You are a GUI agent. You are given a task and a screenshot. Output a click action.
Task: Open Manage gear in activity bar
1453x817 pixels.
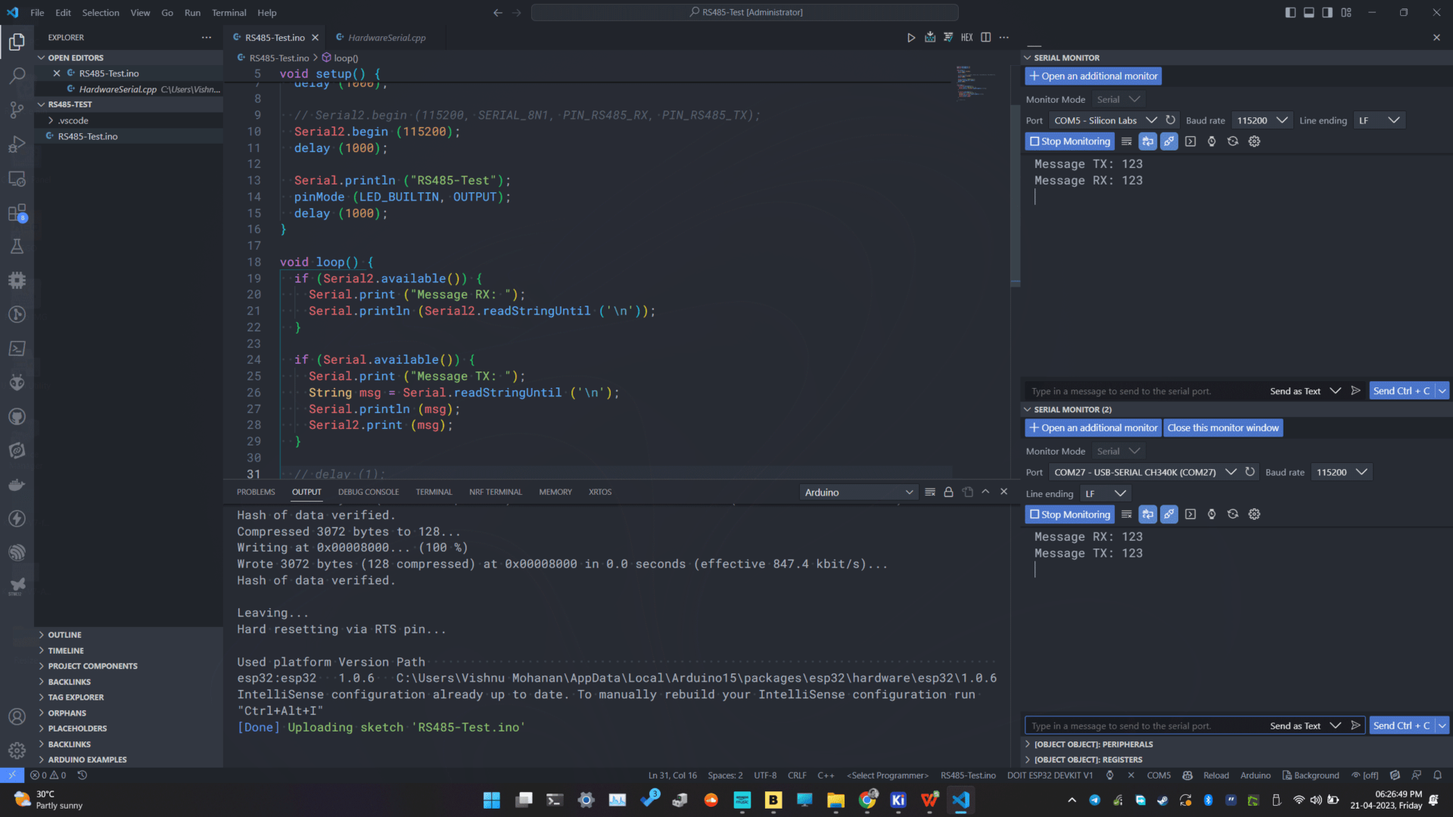coord(17,750)
